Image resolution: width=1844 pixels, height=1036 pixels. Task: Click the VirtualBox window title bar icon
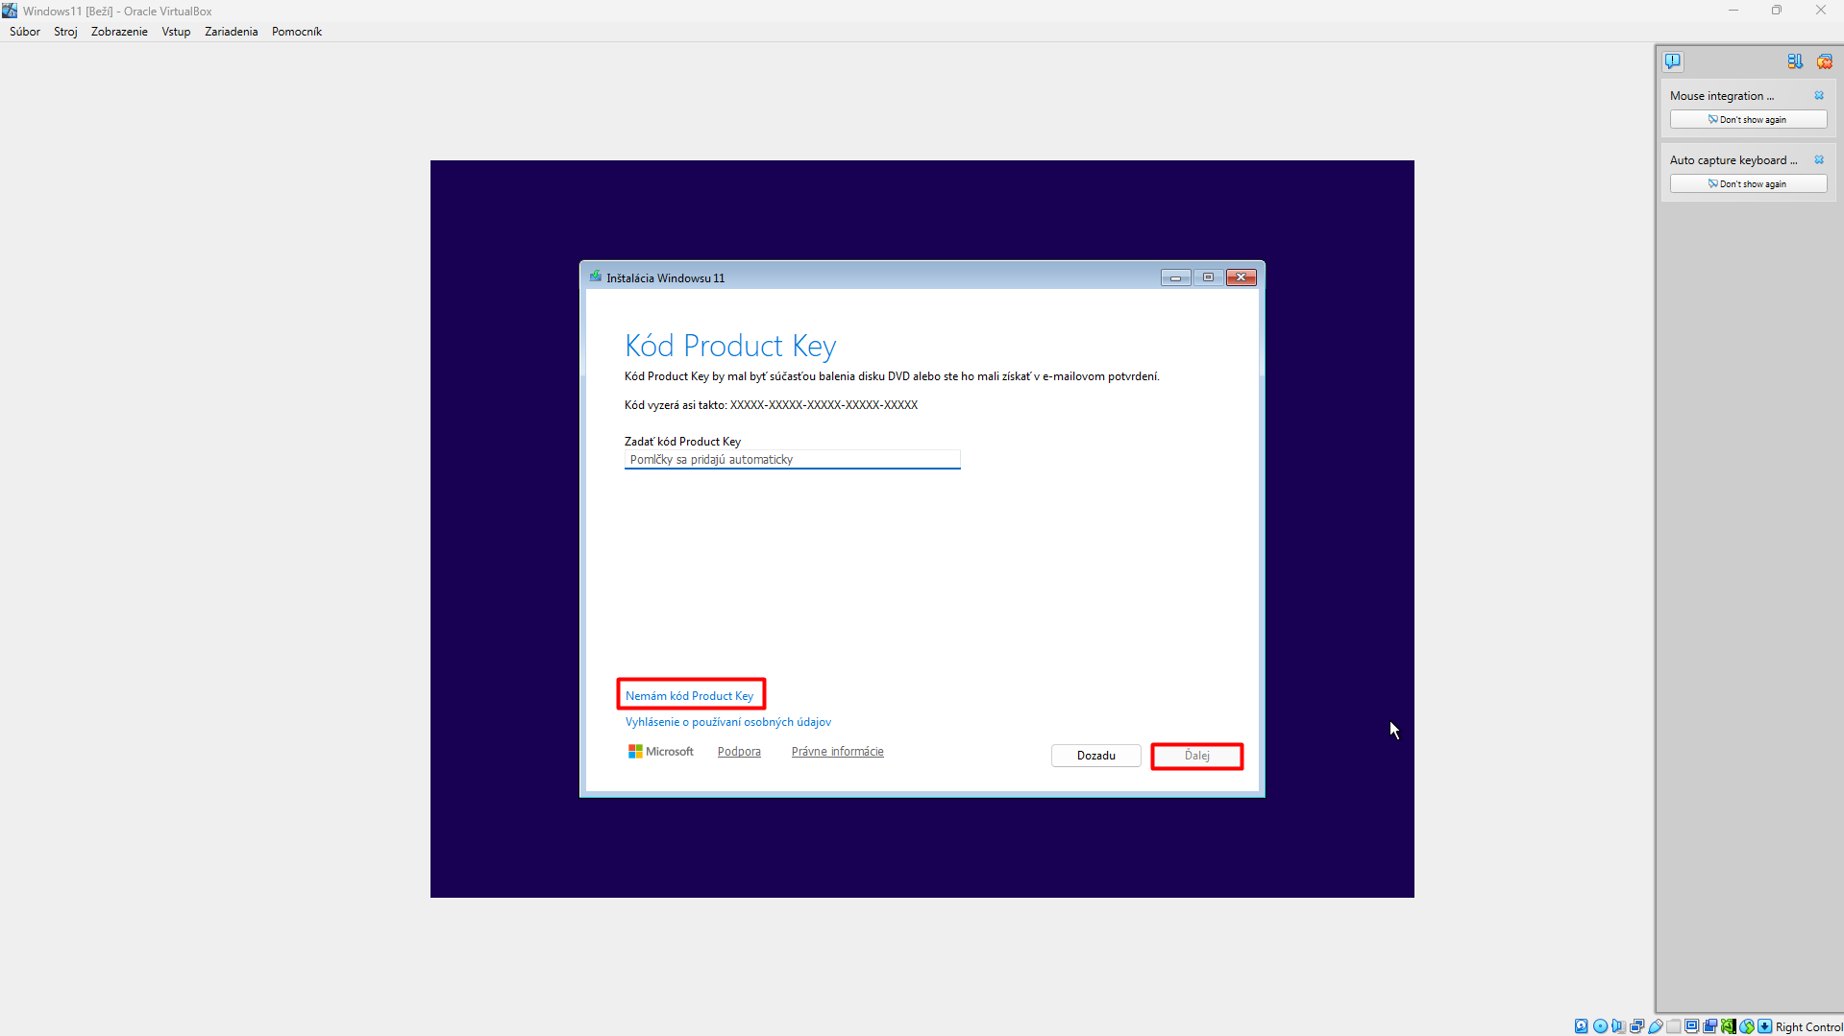[x=10, y=11]
